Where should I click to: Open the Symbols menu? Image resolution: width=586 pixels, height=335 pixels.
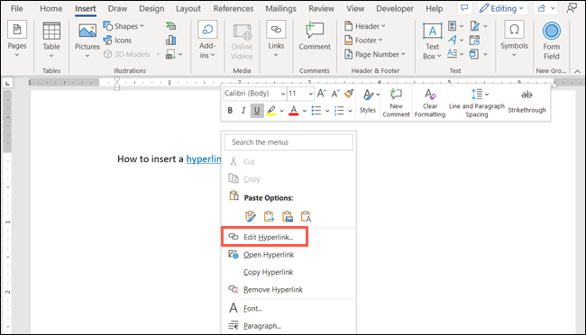(x=514, y=40)
